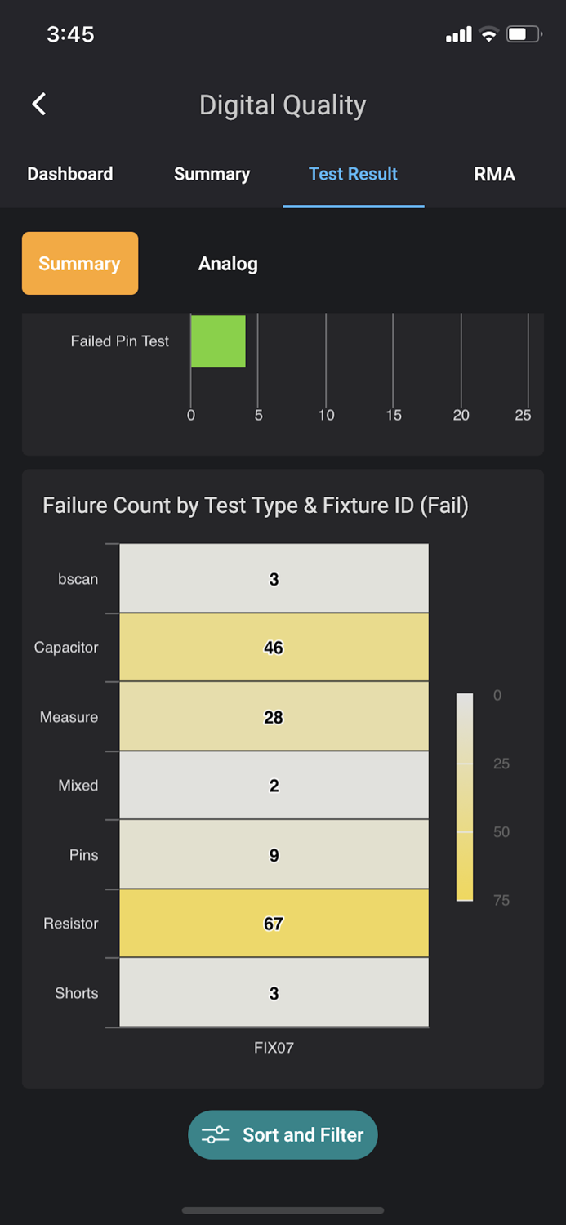Switch to the Summary tab
This screenshot has width=566, height=1225.
(x=212, y=174)
